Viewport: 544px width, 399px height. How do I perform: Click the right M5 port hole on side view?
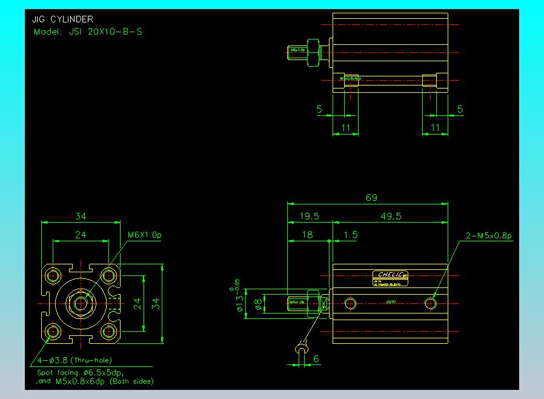430,302
